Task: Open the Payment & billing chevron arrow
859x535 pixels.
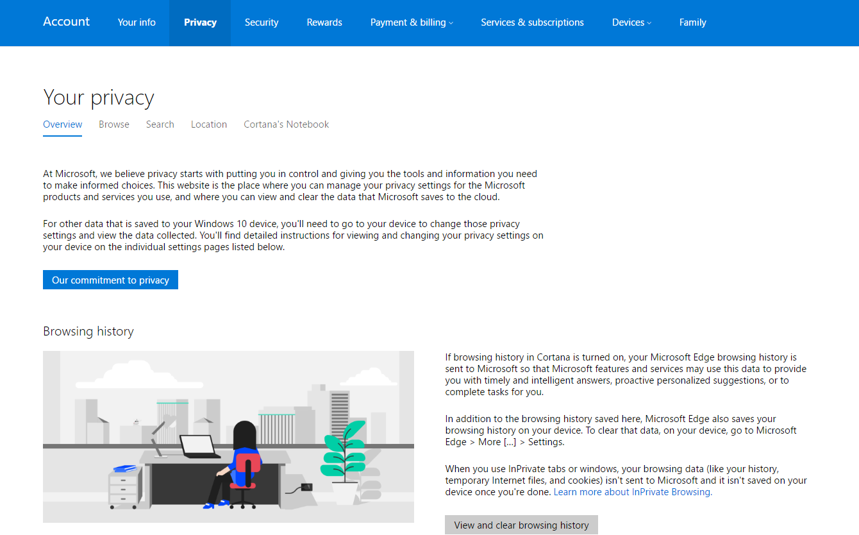Action: pyautogui.click(x=452, y=23)
